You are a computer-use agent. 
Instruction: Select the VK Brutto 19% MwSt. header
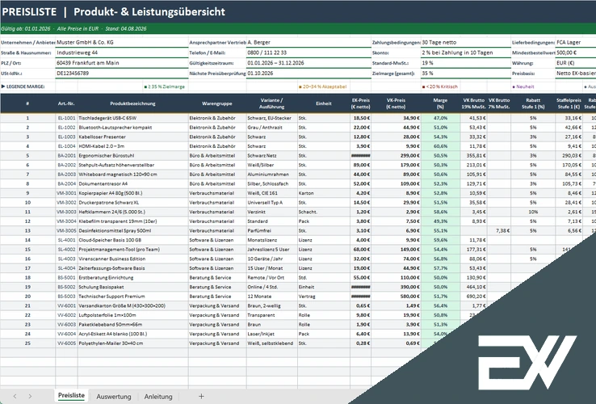(x=473, y=103)
